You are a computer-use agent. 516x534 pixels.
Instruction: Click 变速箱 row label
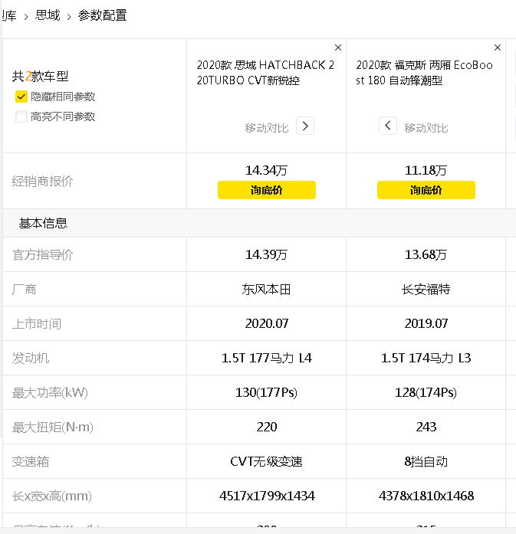click(31, 462)
